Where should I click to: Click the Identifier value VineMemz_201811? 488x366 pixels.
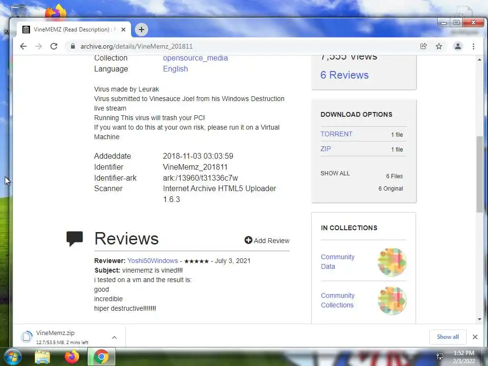(x=195, y=167)
